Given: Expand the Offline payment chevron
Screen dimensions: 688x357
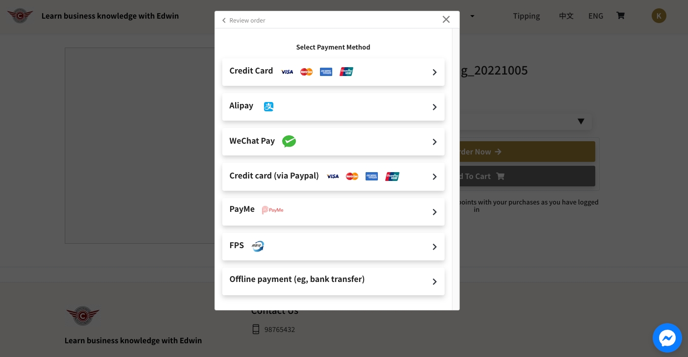Looking at the screenshot, I should click(x=434, y=281).
